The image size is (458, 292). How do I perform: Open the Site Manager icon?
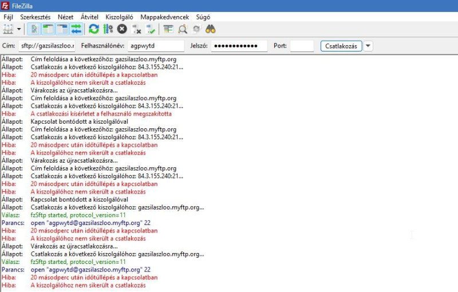click(8, 29)
